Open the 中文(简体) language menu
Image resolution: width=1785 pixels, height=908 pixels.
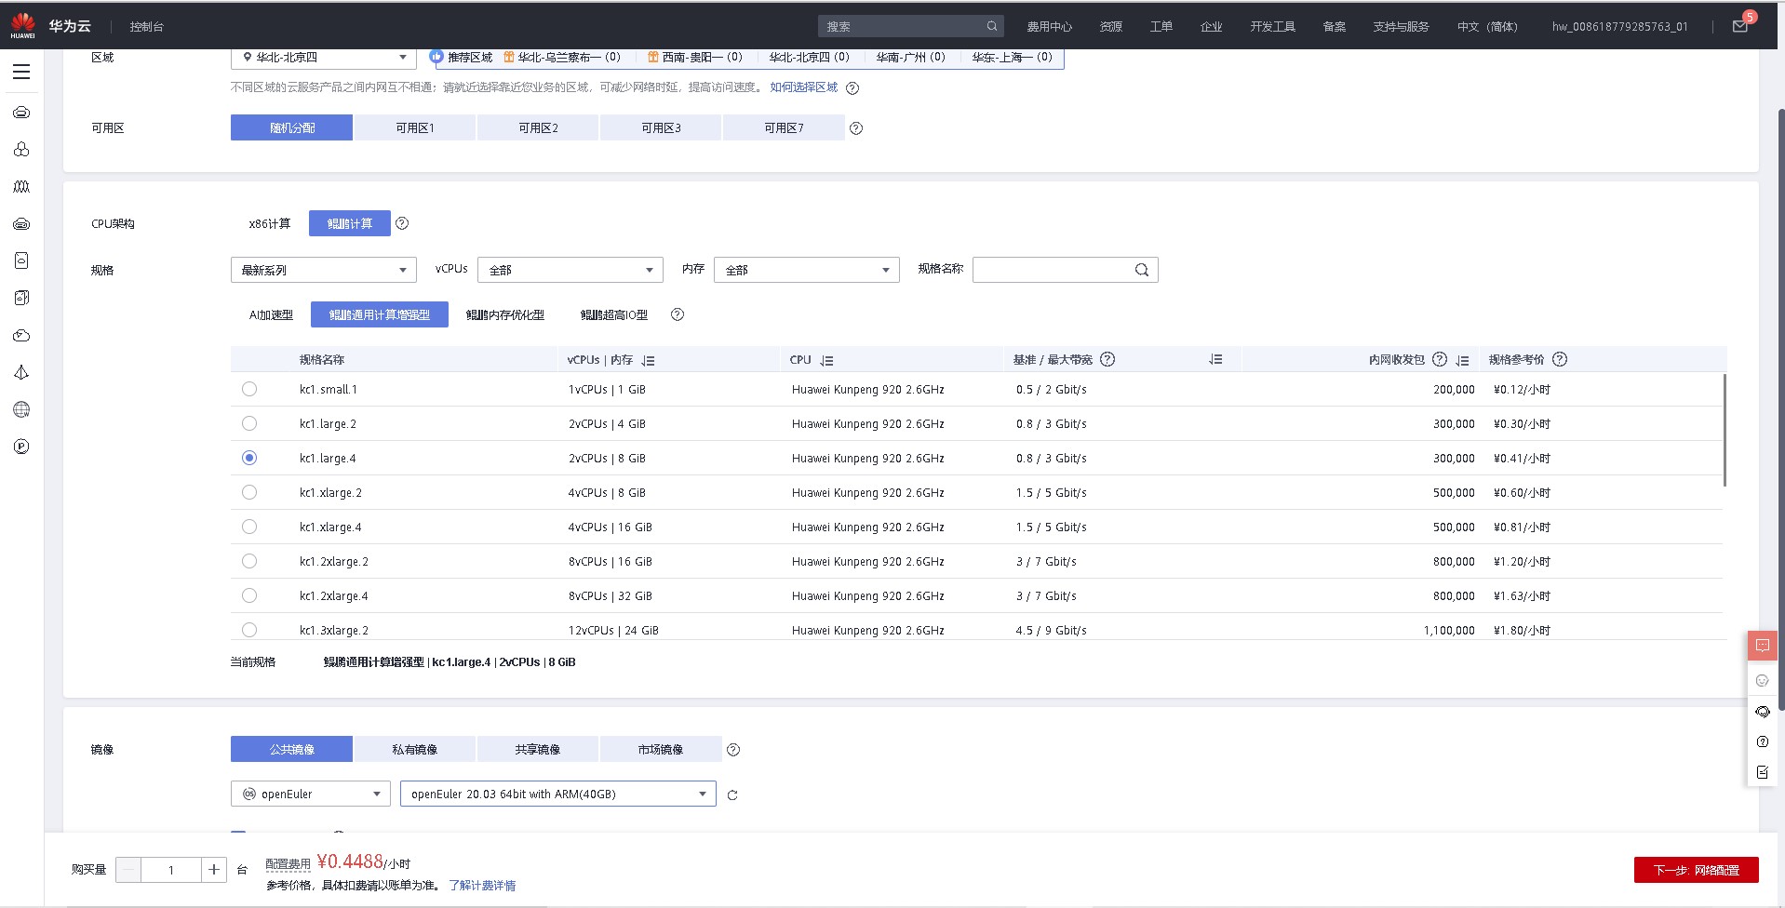coord(1487,27)
